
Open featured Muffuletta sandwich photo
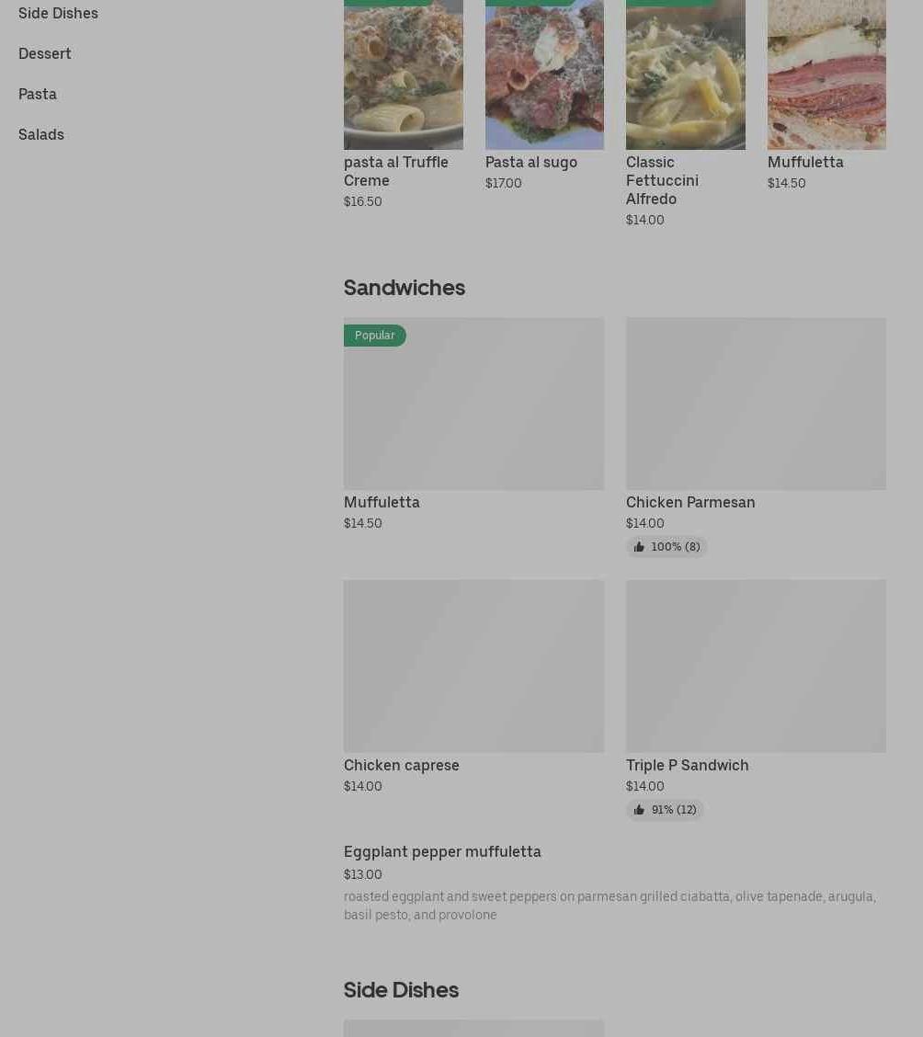[826, 74]
